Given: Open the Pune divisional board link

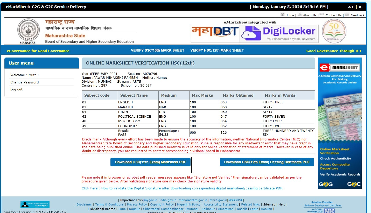Looking at the screenshot, I should 122,209.
